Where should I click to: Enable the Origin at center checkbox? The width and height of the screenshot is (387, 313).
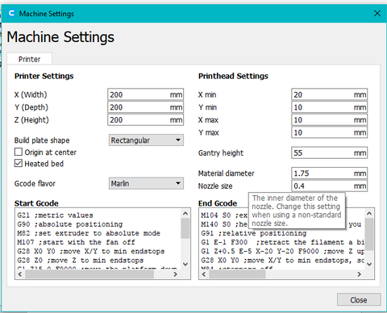coord(19,152)
